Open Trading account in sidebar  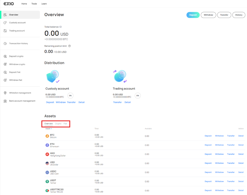(x=17, y=31)
